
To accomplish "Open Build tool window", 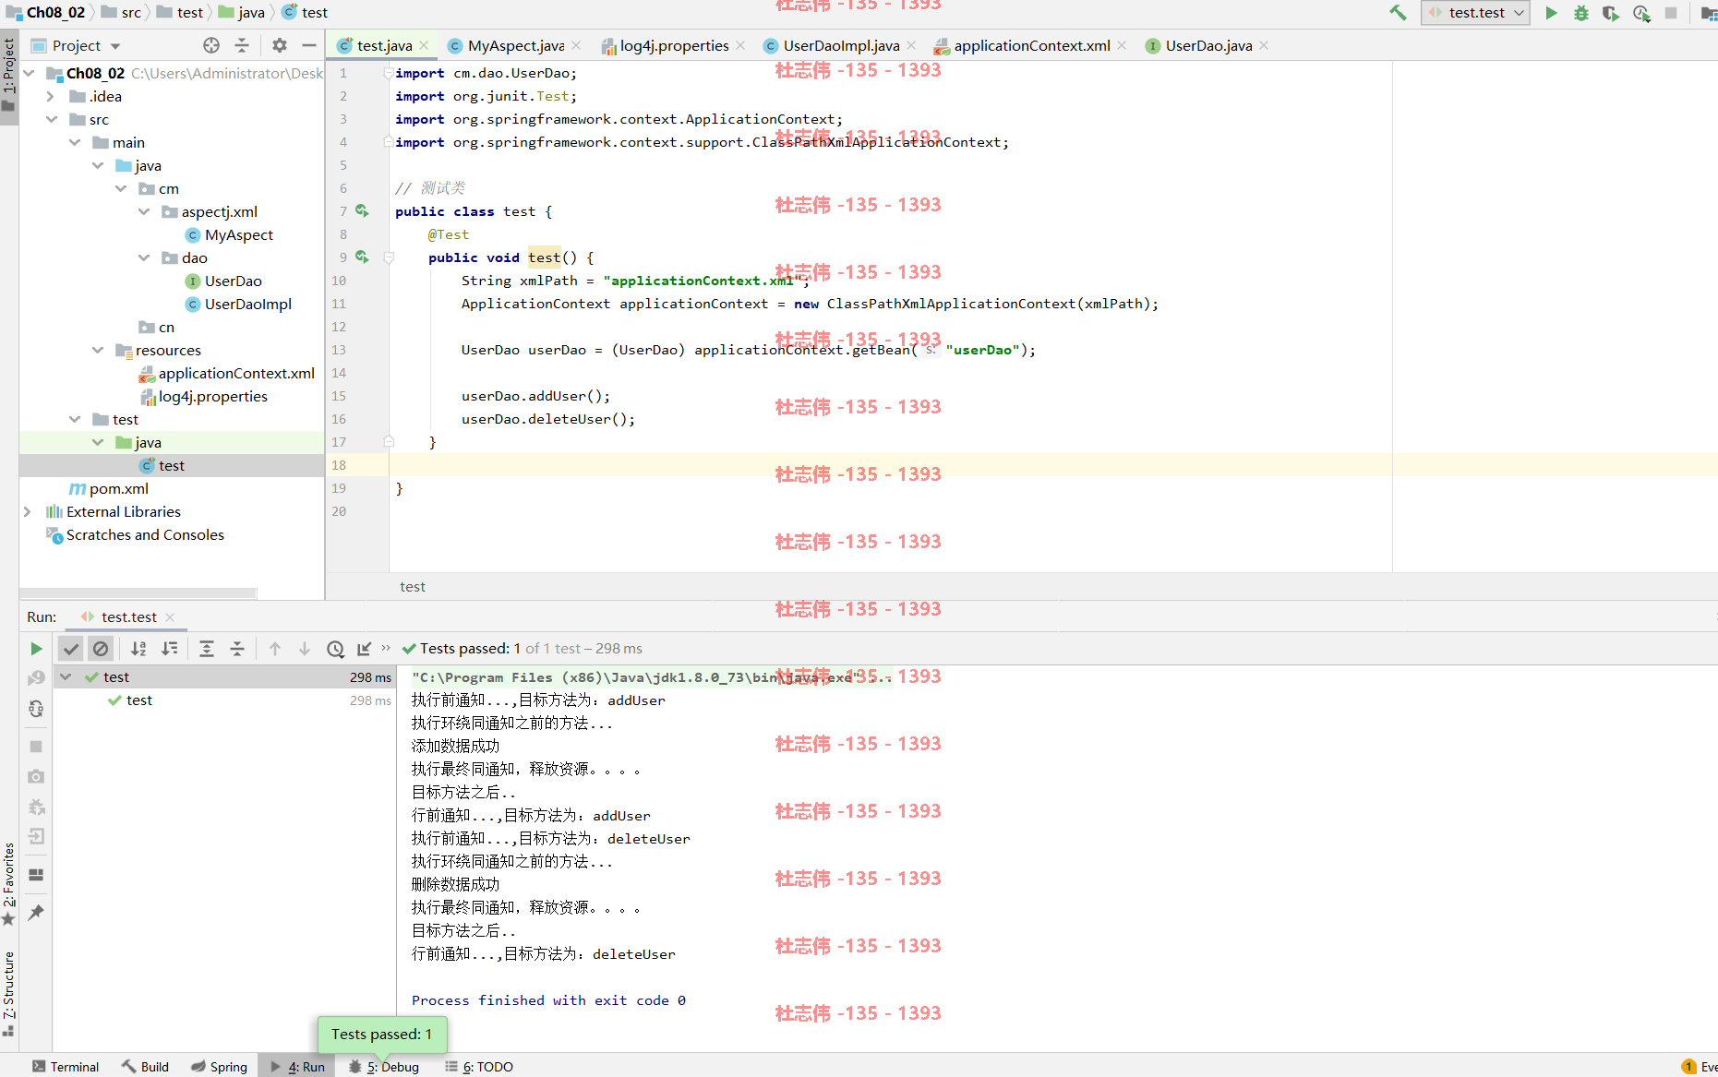I will [x=145, y=1066].
